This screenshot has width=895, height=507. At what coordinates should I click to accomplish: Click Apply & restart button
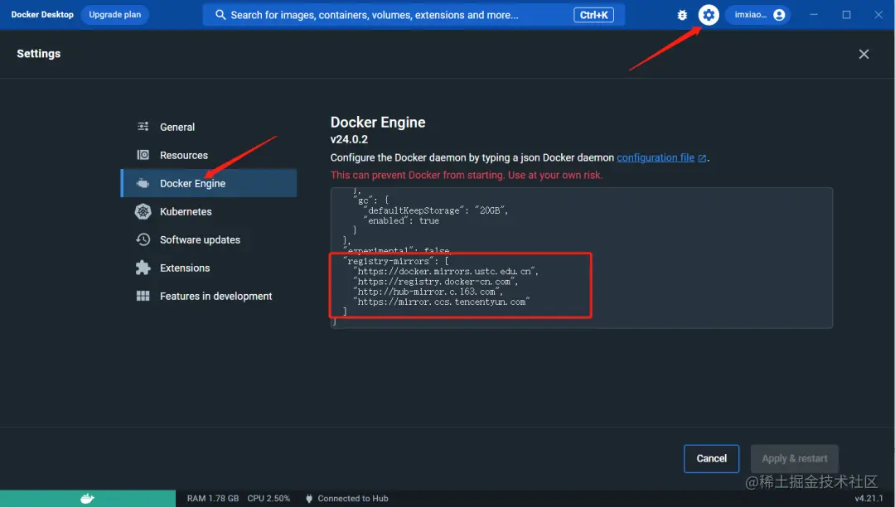click(795, 458)
